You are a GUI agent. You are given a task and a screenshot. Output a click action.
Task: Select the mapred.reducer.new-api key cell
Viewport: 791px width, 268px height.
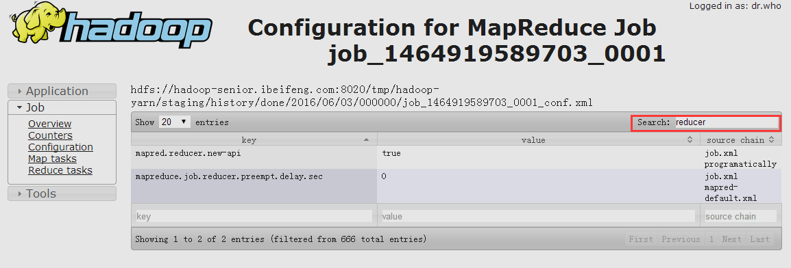click(x=254, y=157)
